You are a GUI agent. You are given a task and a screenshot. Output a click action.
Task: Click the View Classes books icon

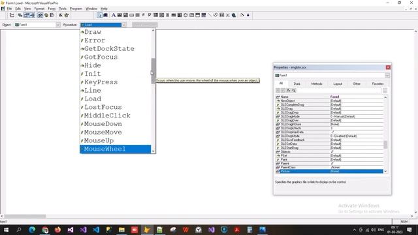click(105, 15)
